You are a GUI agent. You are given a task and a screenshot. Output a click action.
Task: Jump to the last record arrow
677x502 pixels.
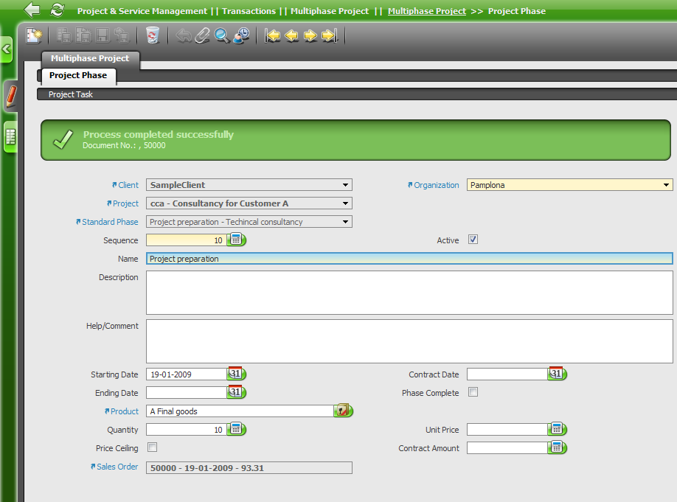pos(330,35)
